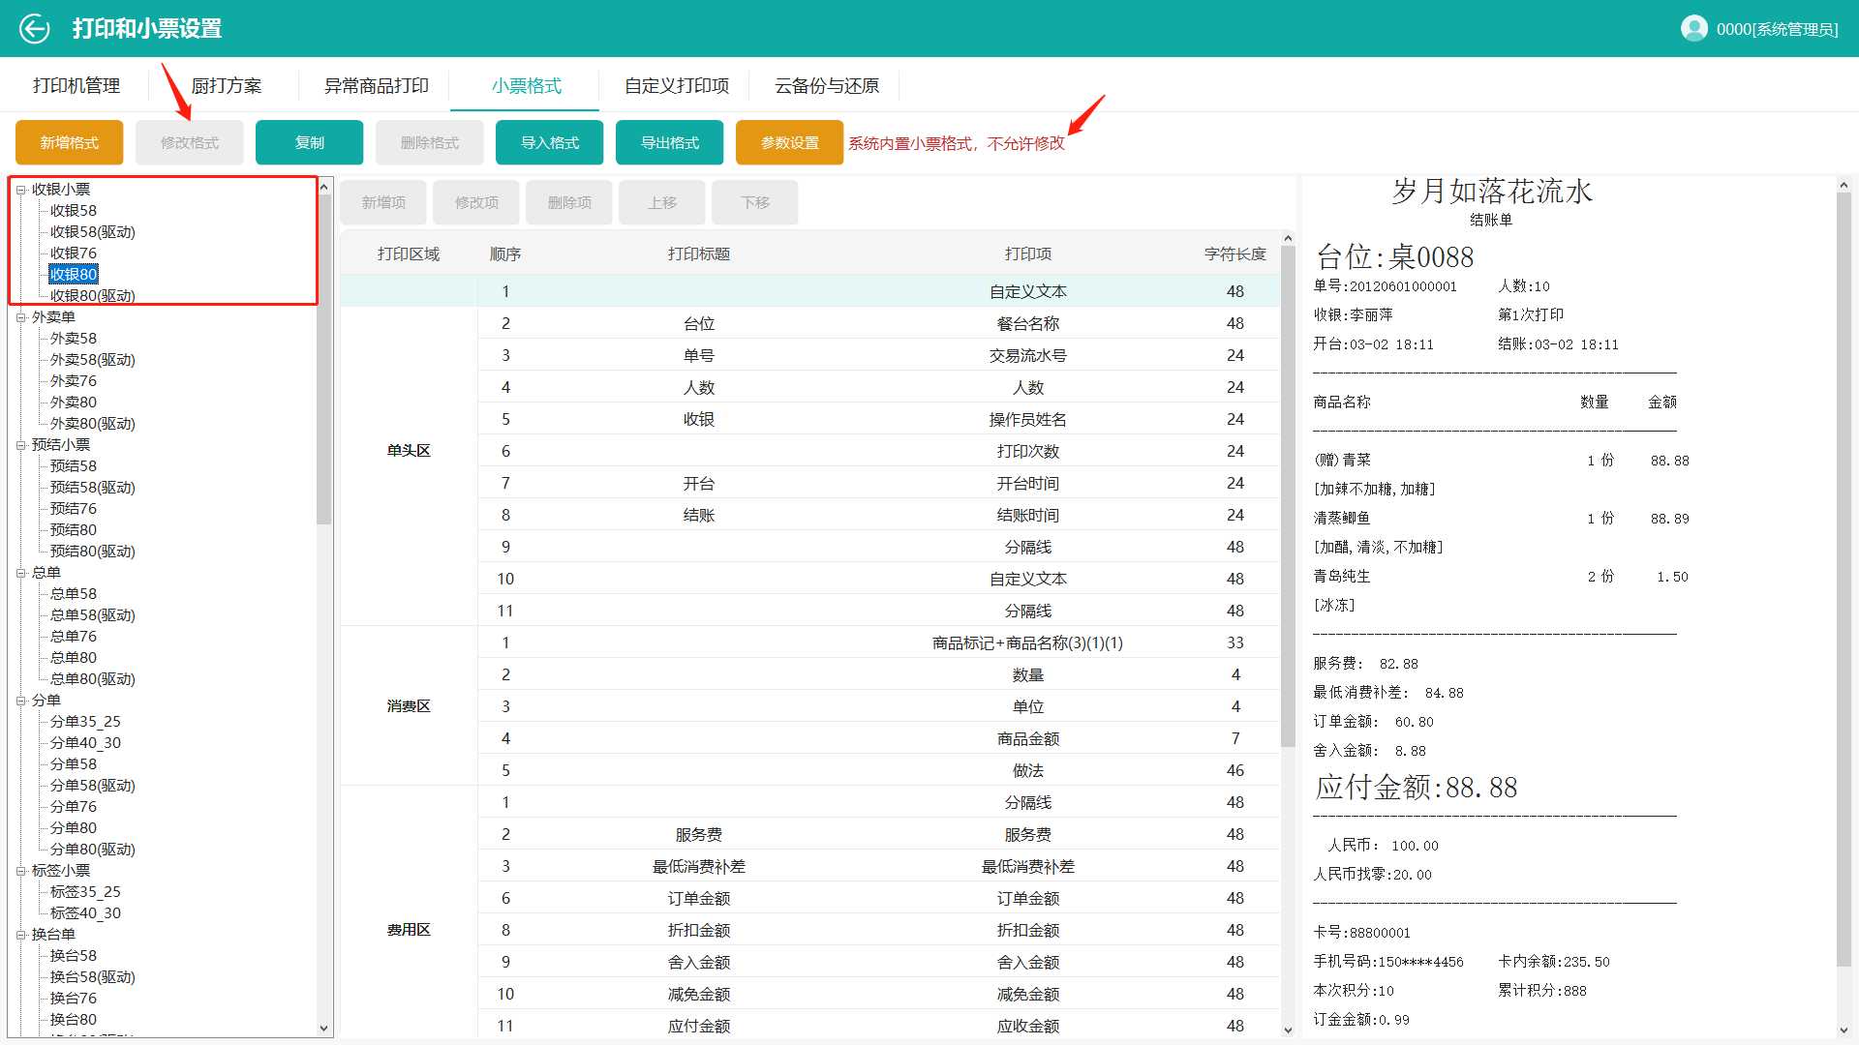The height and width of the screenshot is (1045, 1859).
Task: Select 总单58 in the tree
Action: [74, 594]
